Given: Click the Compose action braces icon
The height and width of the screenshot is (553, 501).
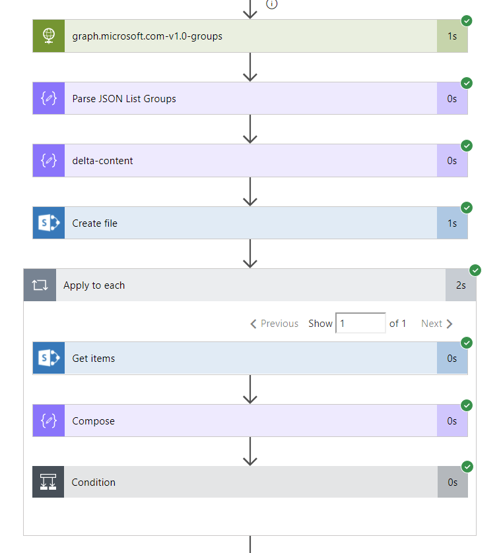Looking at the screenshot, I should tap(49, 421).
